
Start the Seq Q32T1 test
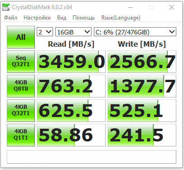click(x=21, y=62)
